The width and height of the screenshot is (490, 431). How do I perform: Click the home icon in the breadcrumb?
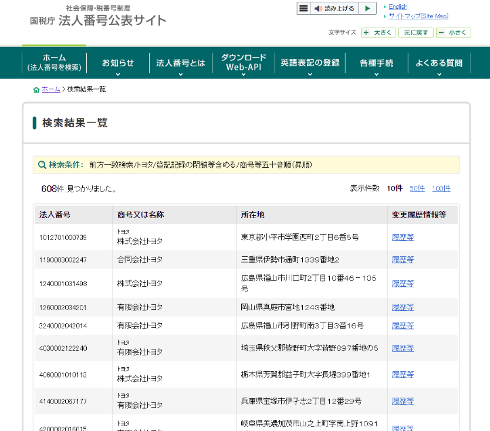36,90
